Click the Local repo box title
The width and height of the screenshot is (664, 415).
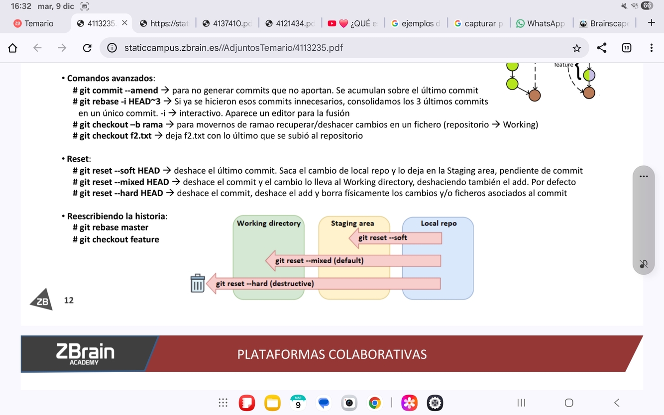tap(439, 223)
